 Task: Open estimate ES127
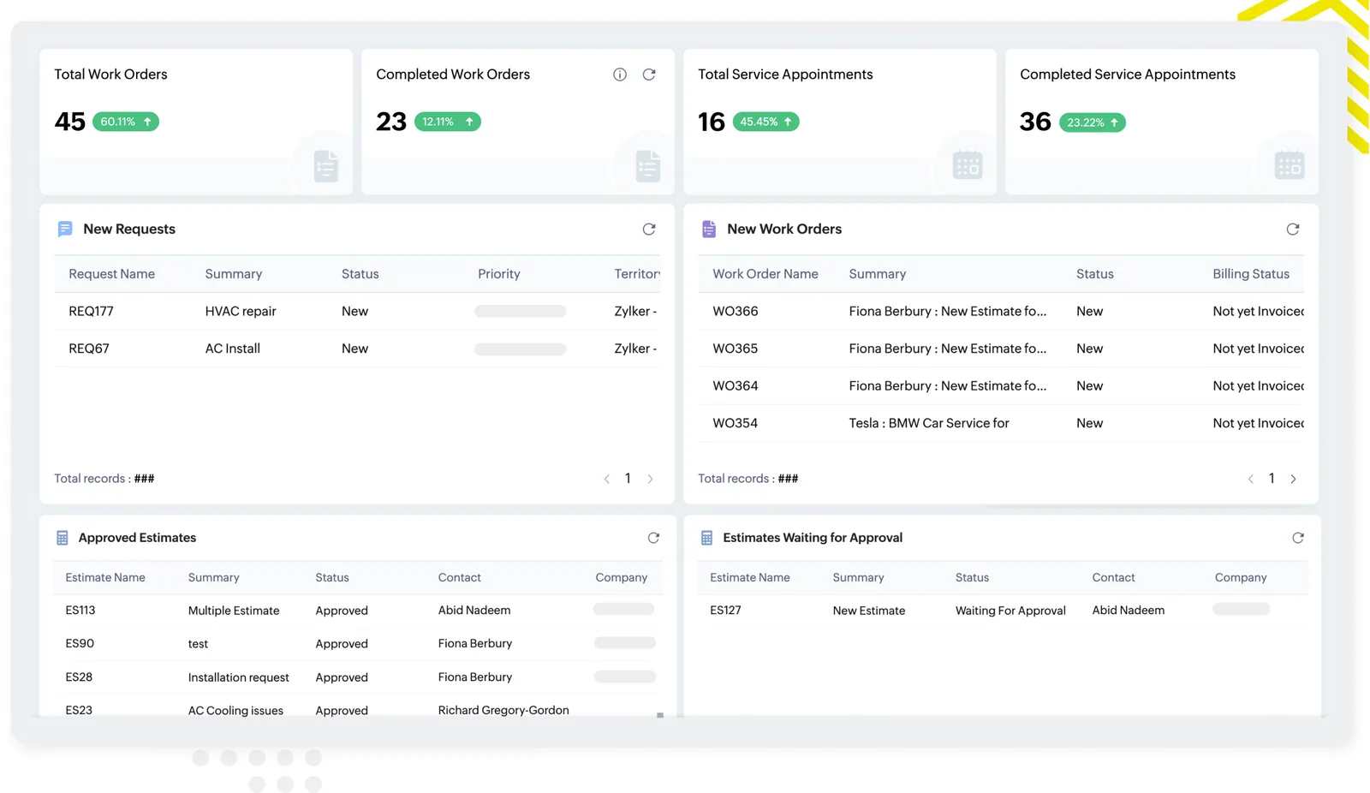725,611
